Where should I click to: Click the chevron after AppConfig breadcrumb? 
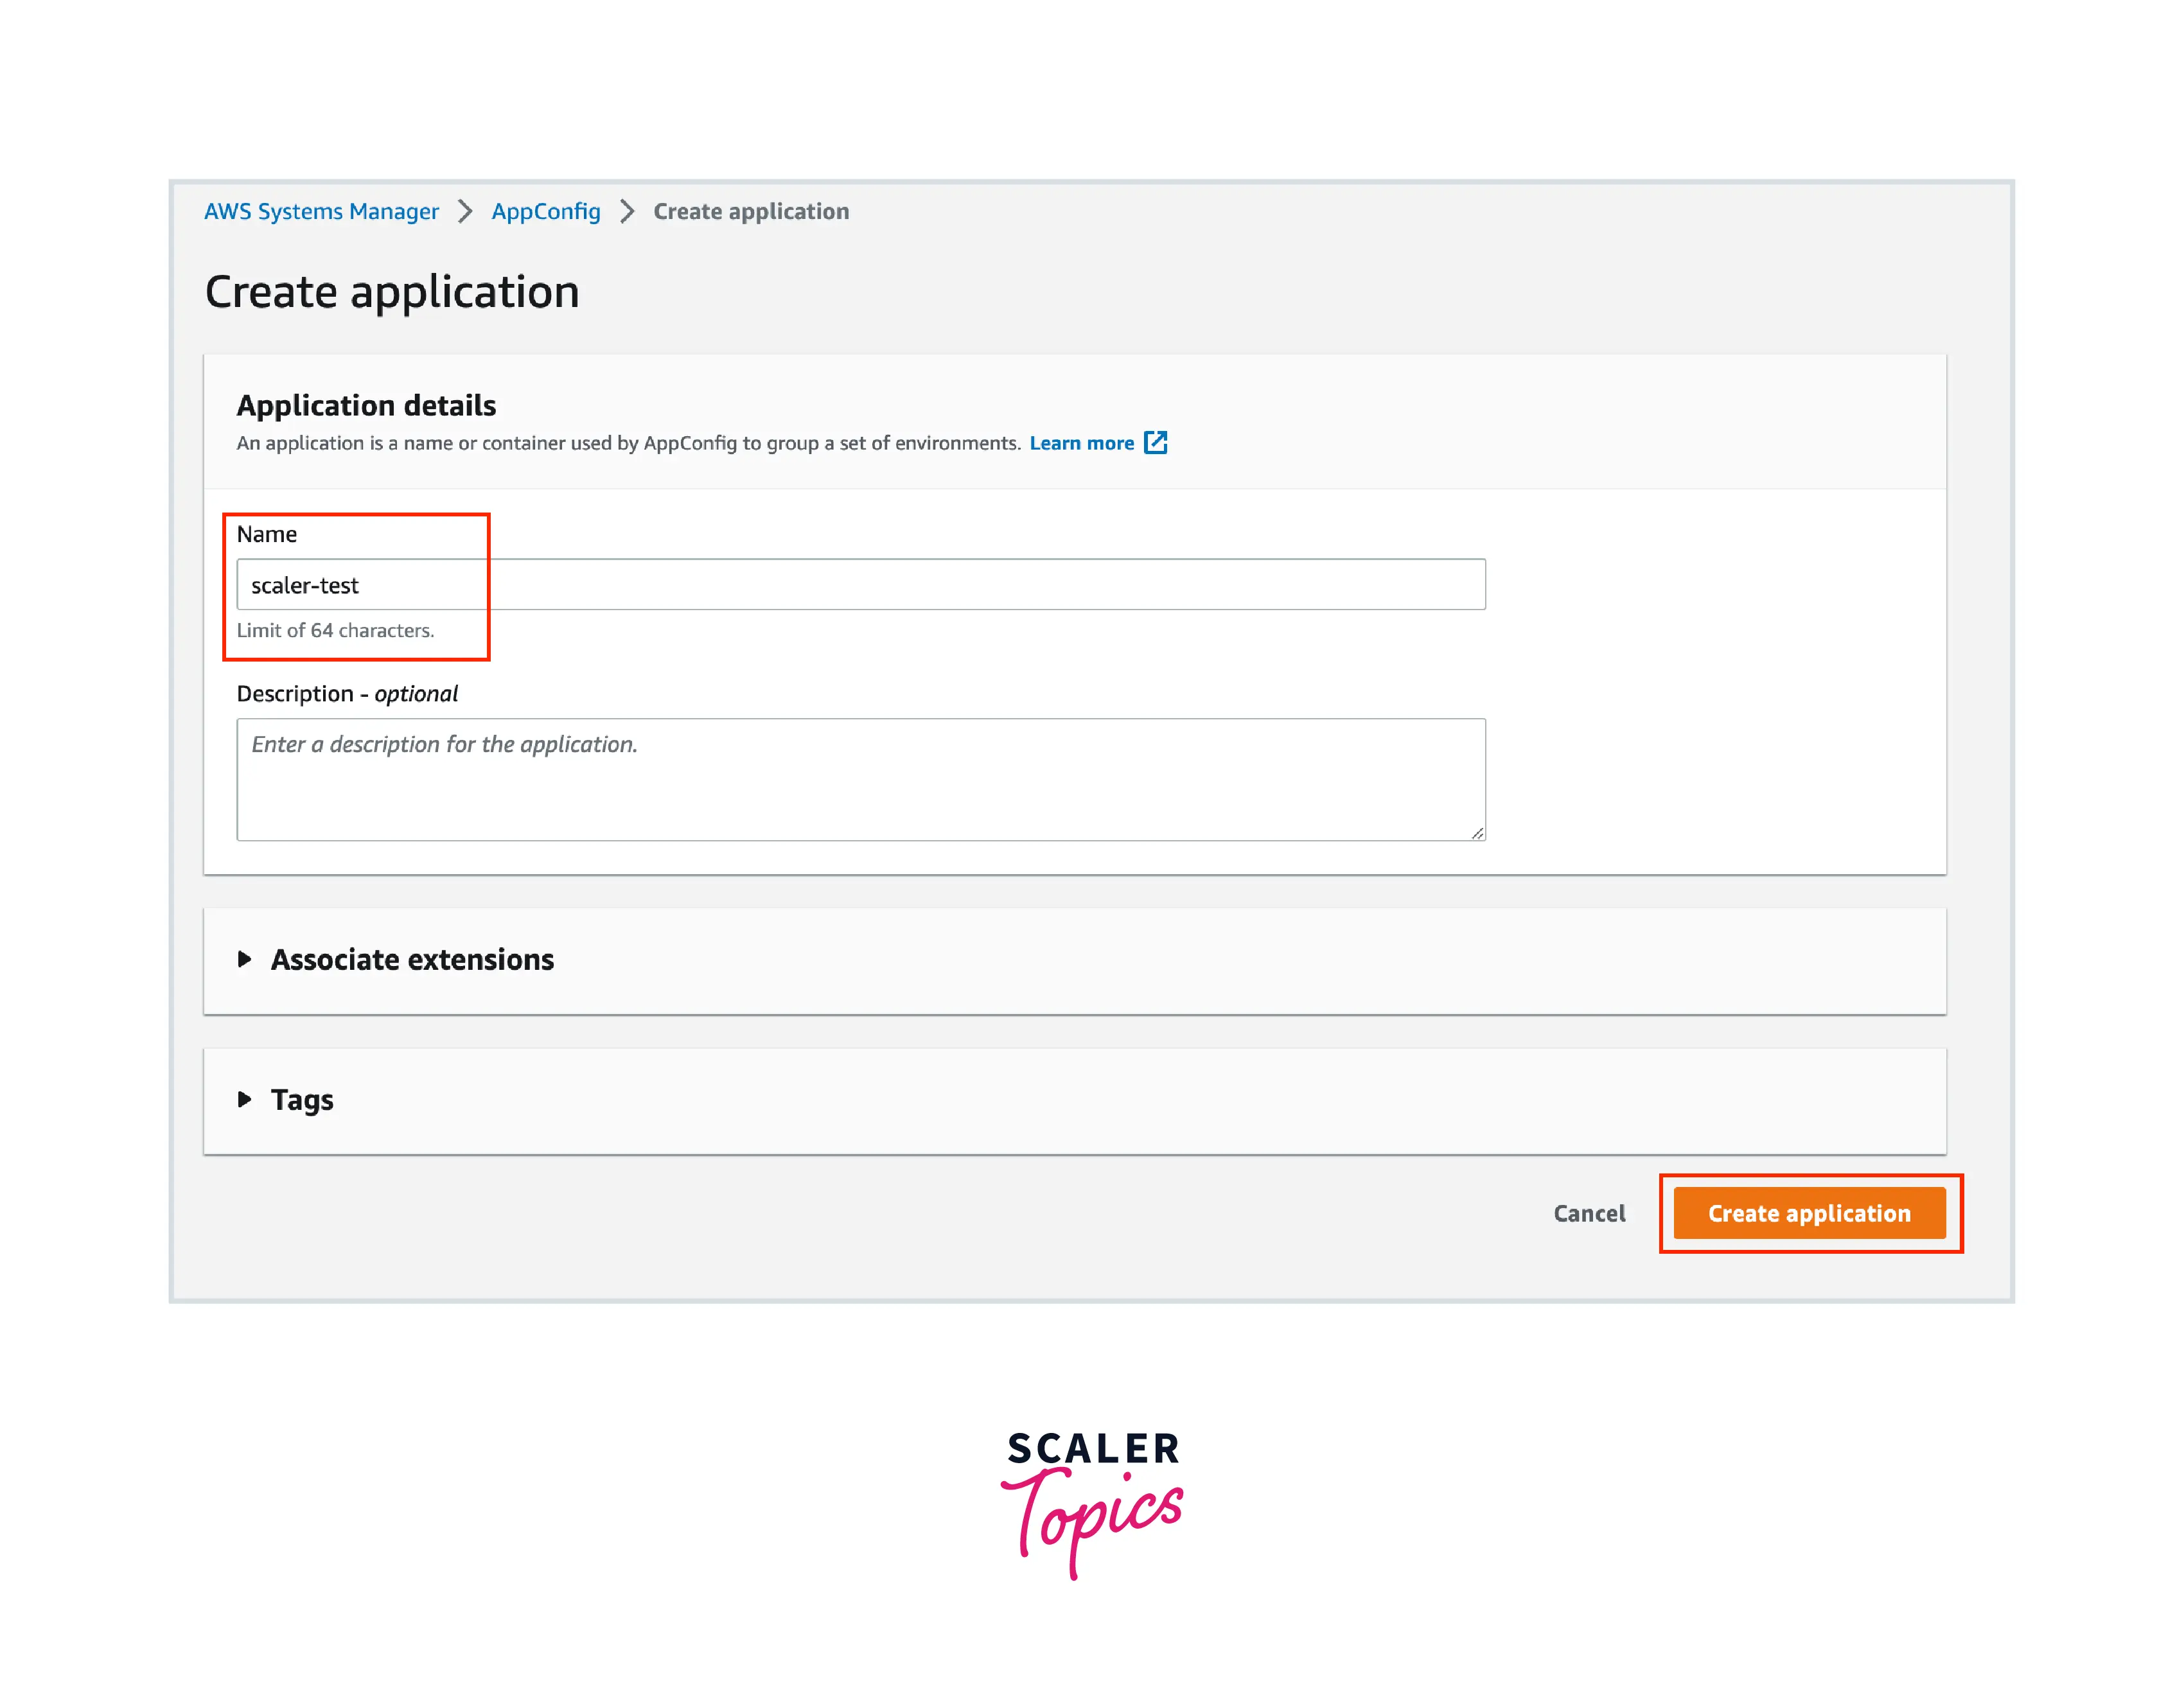[627, 211]
